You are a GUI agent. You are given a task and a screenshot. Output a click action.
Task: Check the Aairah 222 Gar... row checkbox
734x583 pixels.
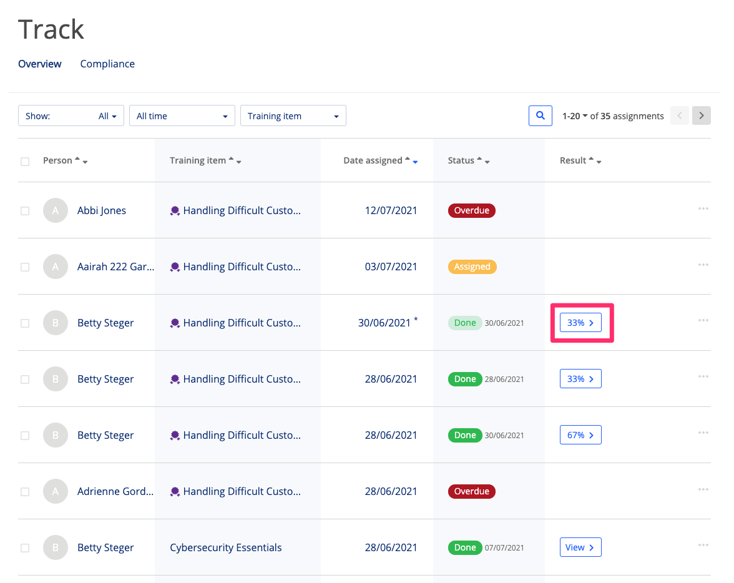coord(25,267)
